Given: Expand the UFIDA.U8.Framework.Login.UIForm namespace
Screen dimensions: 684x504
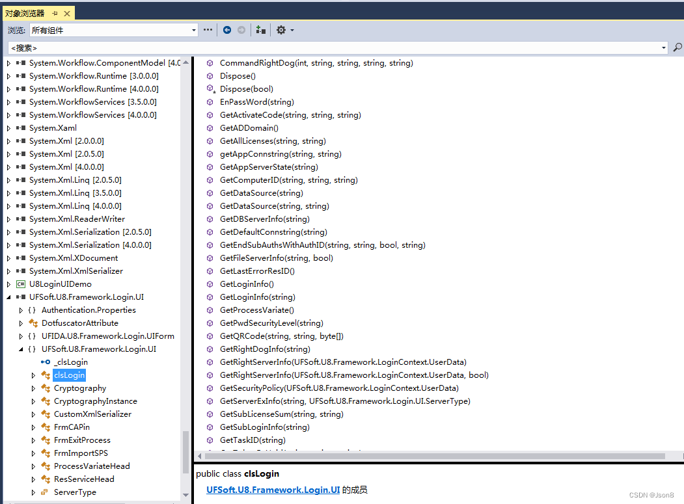Looking at the screenshot, I should [20, 336].
